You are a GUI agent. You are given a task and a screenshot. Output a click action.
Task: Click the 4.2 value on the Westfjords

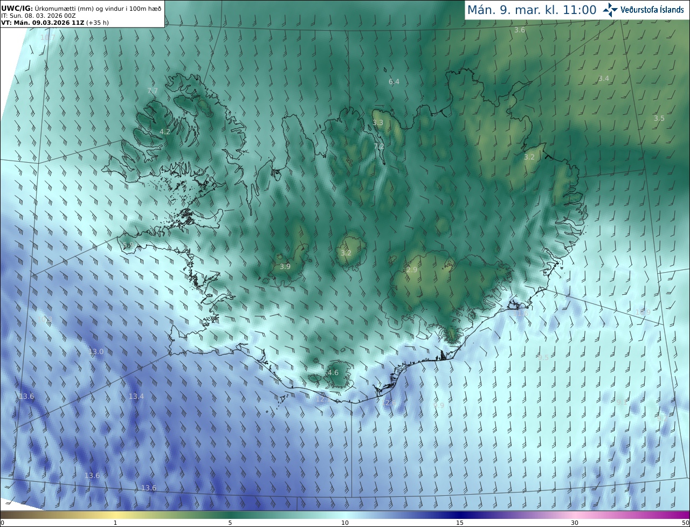[165, 132]
